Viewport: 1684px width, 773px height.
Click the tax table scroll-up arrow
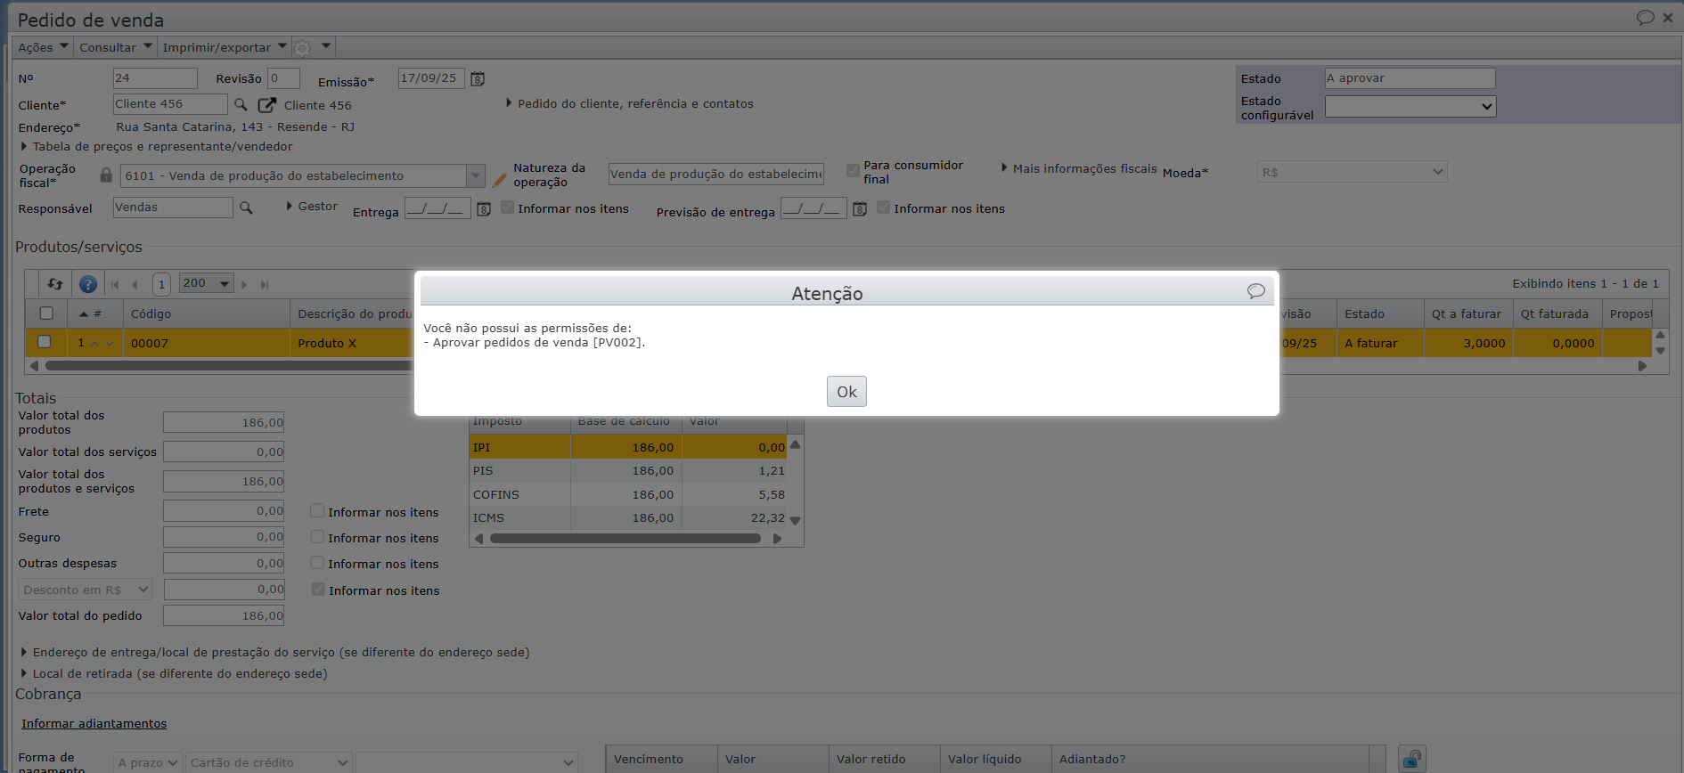coord(796,444)
